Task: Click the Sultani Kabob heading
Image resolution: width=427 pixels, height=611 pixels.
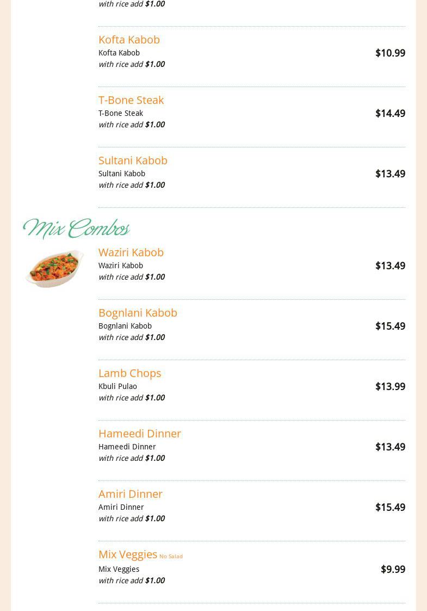Action: (133, 161)
